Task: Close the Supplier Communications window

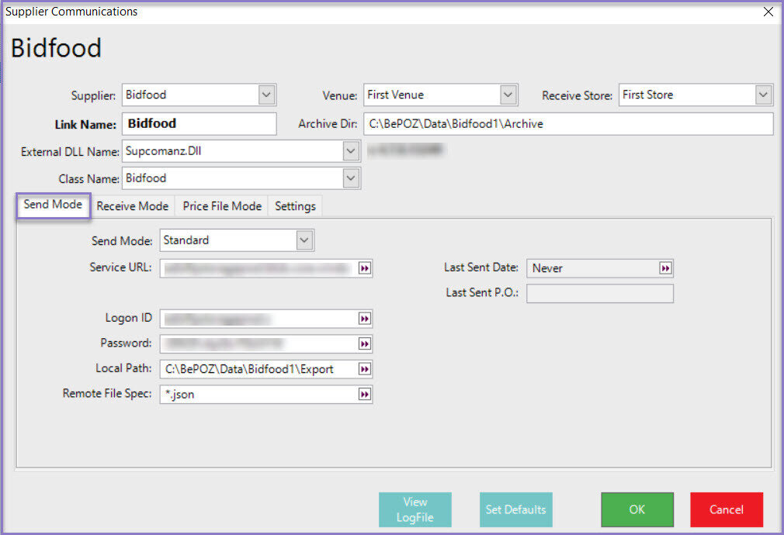Action: tap(768, 12)
